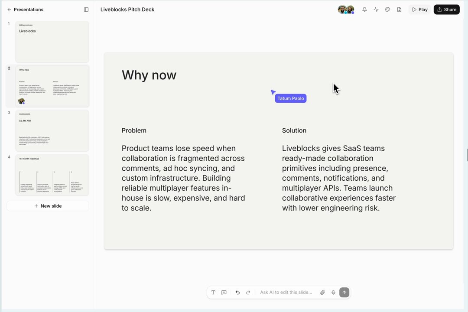Viewport: 468px width, 312px height.
Task: Open the activity pulse icon
Action: pos(376,10)
